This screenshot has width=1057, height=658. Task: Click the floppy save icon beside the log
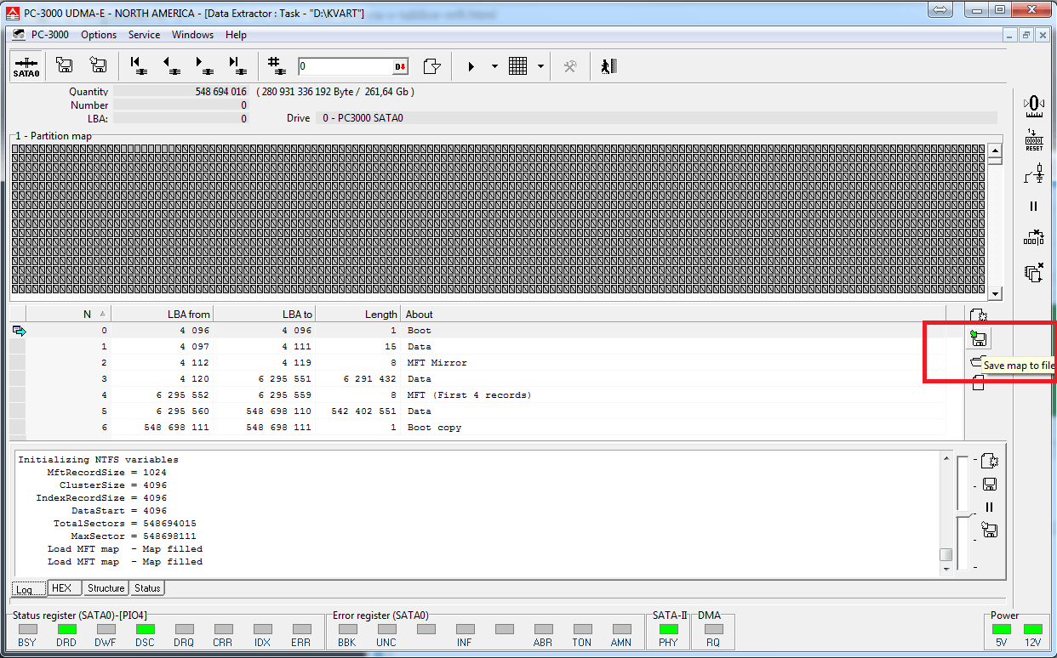[989, 485]
